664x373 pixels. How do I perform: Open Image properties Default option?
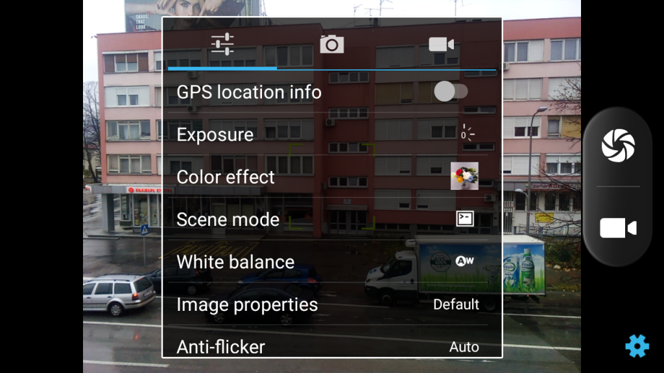[456, 304]
